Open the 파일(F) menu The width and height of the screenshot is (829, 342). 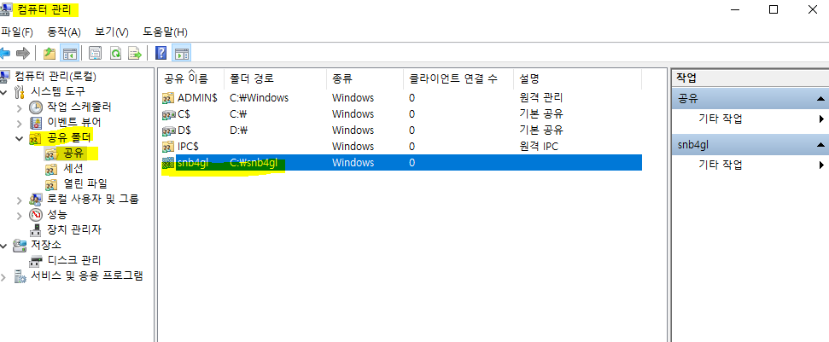tap(17, 32)
